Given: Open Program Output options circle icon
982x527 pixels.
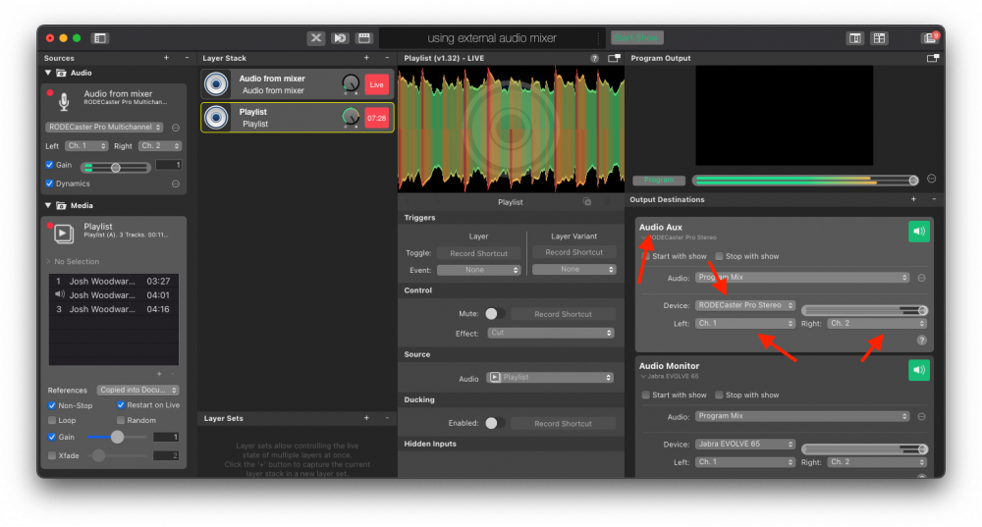Looking at the screenshot, I should pyautogui.click(x=931, y=179).
